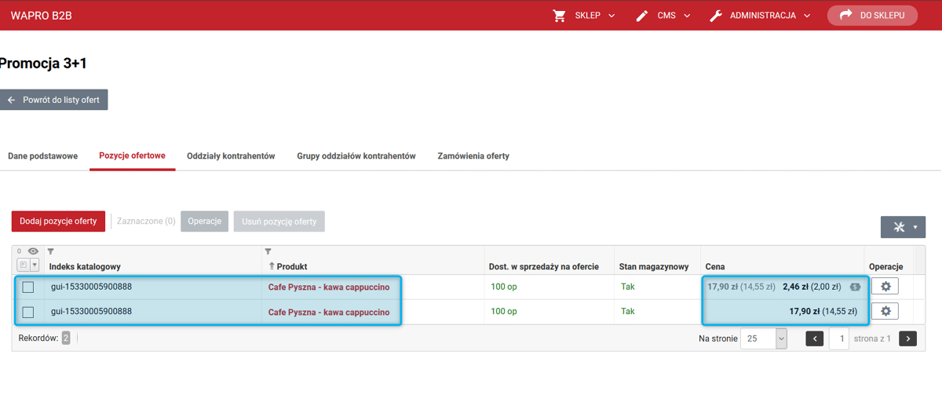Click the DO SKLEPU button
942x395 pixels.
(x=872, y=16)
